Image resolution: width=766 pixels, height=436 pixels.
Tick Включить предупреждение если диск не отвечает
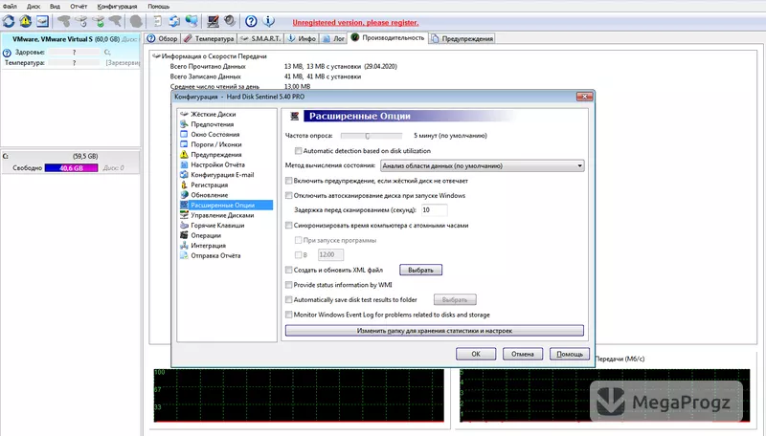click(x=289, y=181)
